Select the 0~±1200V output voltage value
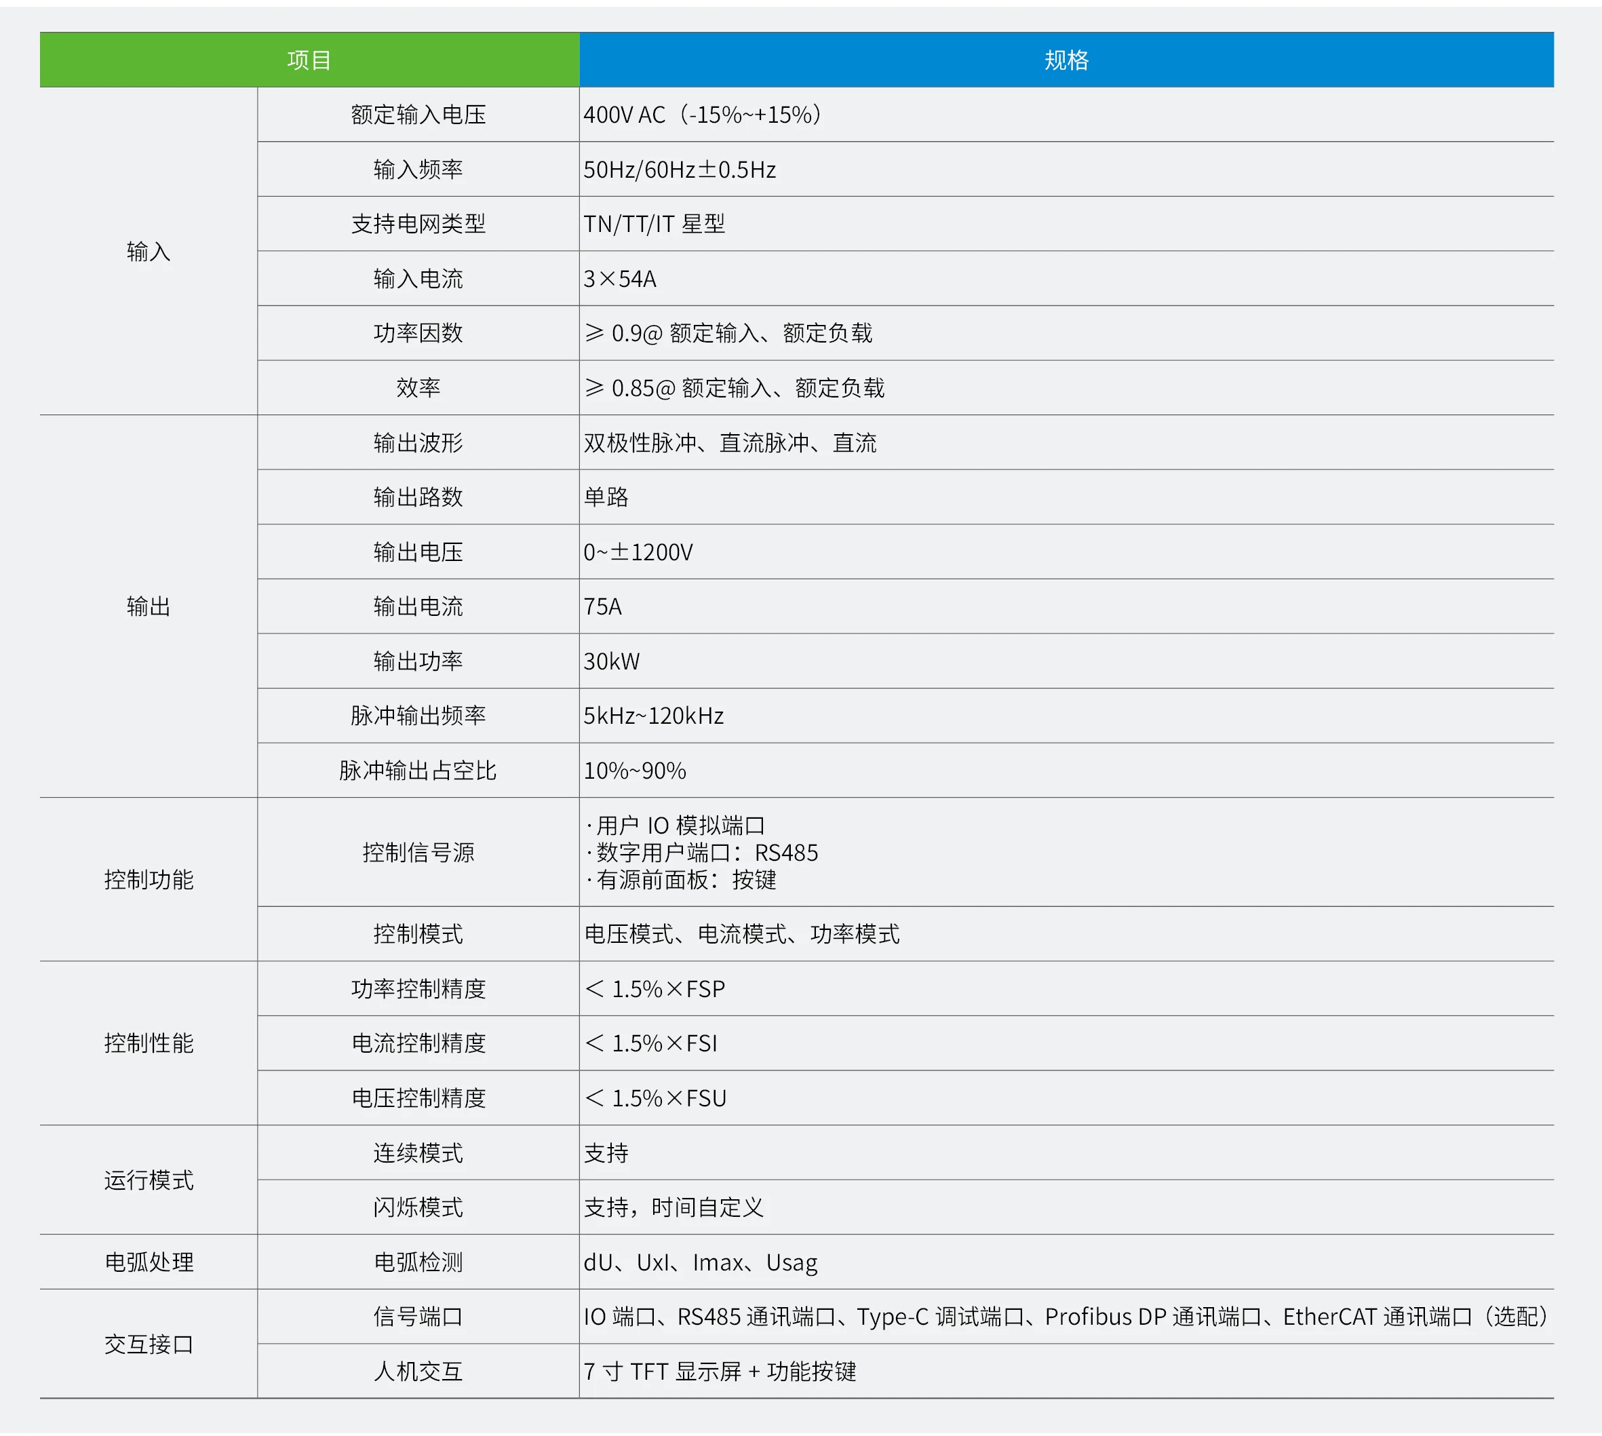1602x1436 pixels. coord(638,551)
